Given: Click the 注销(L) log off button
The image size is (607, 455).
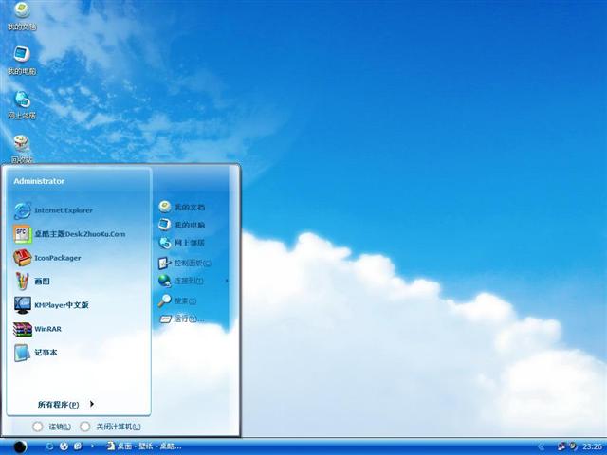Looking at the screenshot, I should point(51,427).
